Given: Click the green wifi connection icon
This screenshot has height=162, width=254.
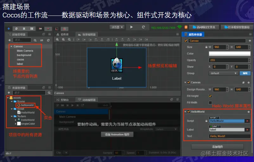Looking at the screenshot, I should pyautogui.click(x=179, y=27).
